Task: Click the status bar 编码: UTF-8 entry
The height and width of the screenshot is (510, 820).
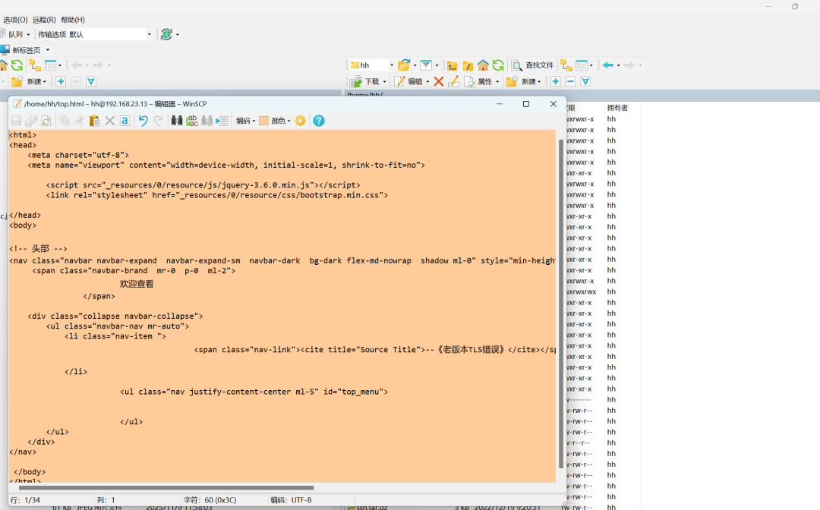Action: [291, 500]
